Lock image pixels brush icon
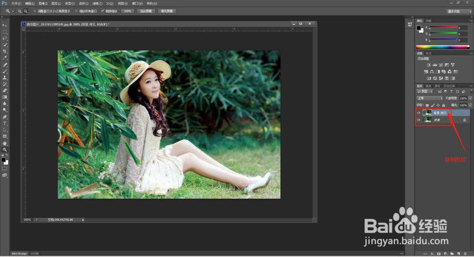Viewport: 474px width, 257px height. (x=433, y=105)
